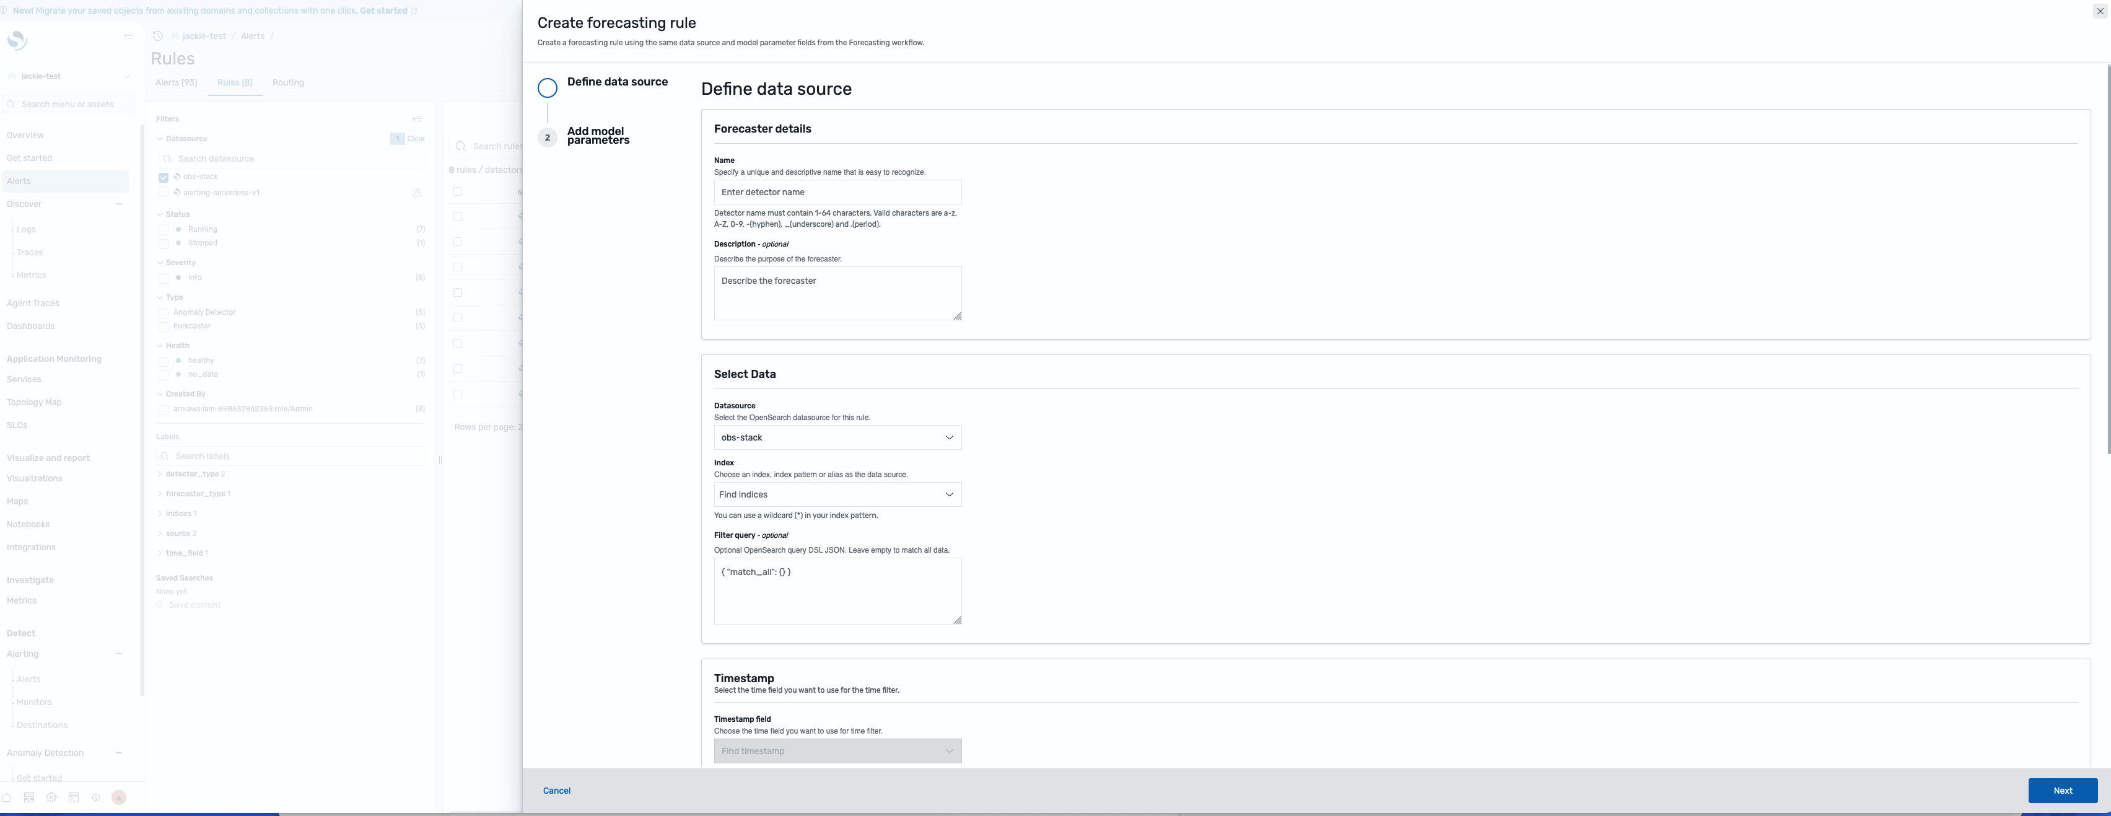Switch to Routing tab
Screen dimensions: 2111x816
pos(289,83)
